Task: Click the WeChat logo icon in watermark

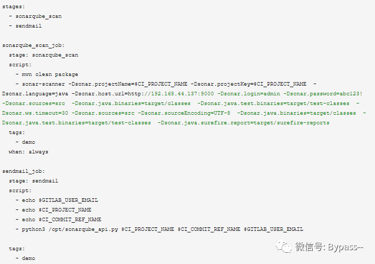Action: point(284,247)
